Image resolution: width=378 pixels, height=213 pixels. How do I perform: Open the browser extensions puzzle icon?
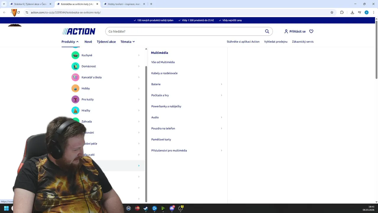(342, 12)
